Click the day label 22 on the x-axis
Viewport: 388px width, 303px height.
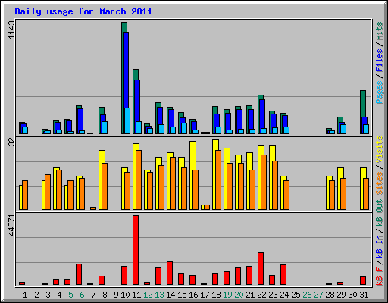click(x=261, y=295)
